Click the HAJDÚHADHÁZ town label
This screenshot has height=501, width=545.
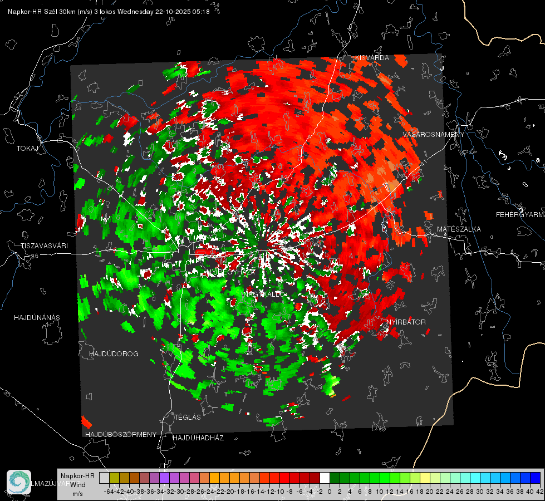click(x=198, y=438)
